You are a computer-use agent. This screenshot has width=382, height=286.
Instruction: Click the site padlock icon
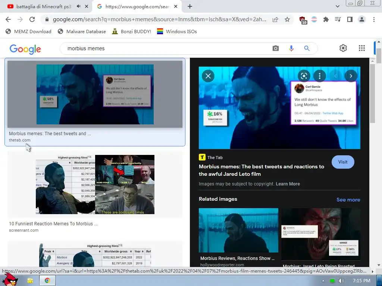pos(47,19)
